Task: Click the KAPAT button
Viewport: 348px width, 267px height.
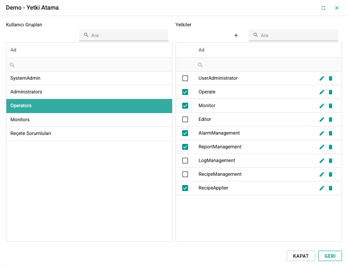Action: coord(301,256)
